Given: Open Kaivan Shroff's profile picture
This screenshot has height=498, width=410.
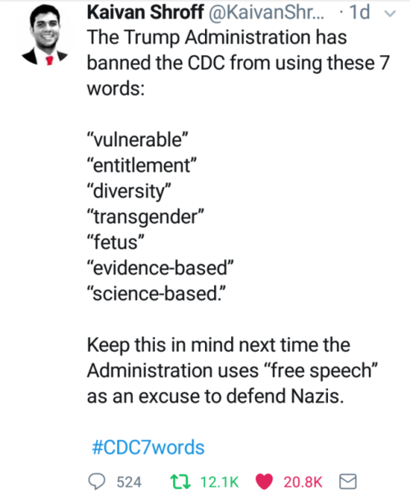Looking at the screenshot, I should point(45,35).
